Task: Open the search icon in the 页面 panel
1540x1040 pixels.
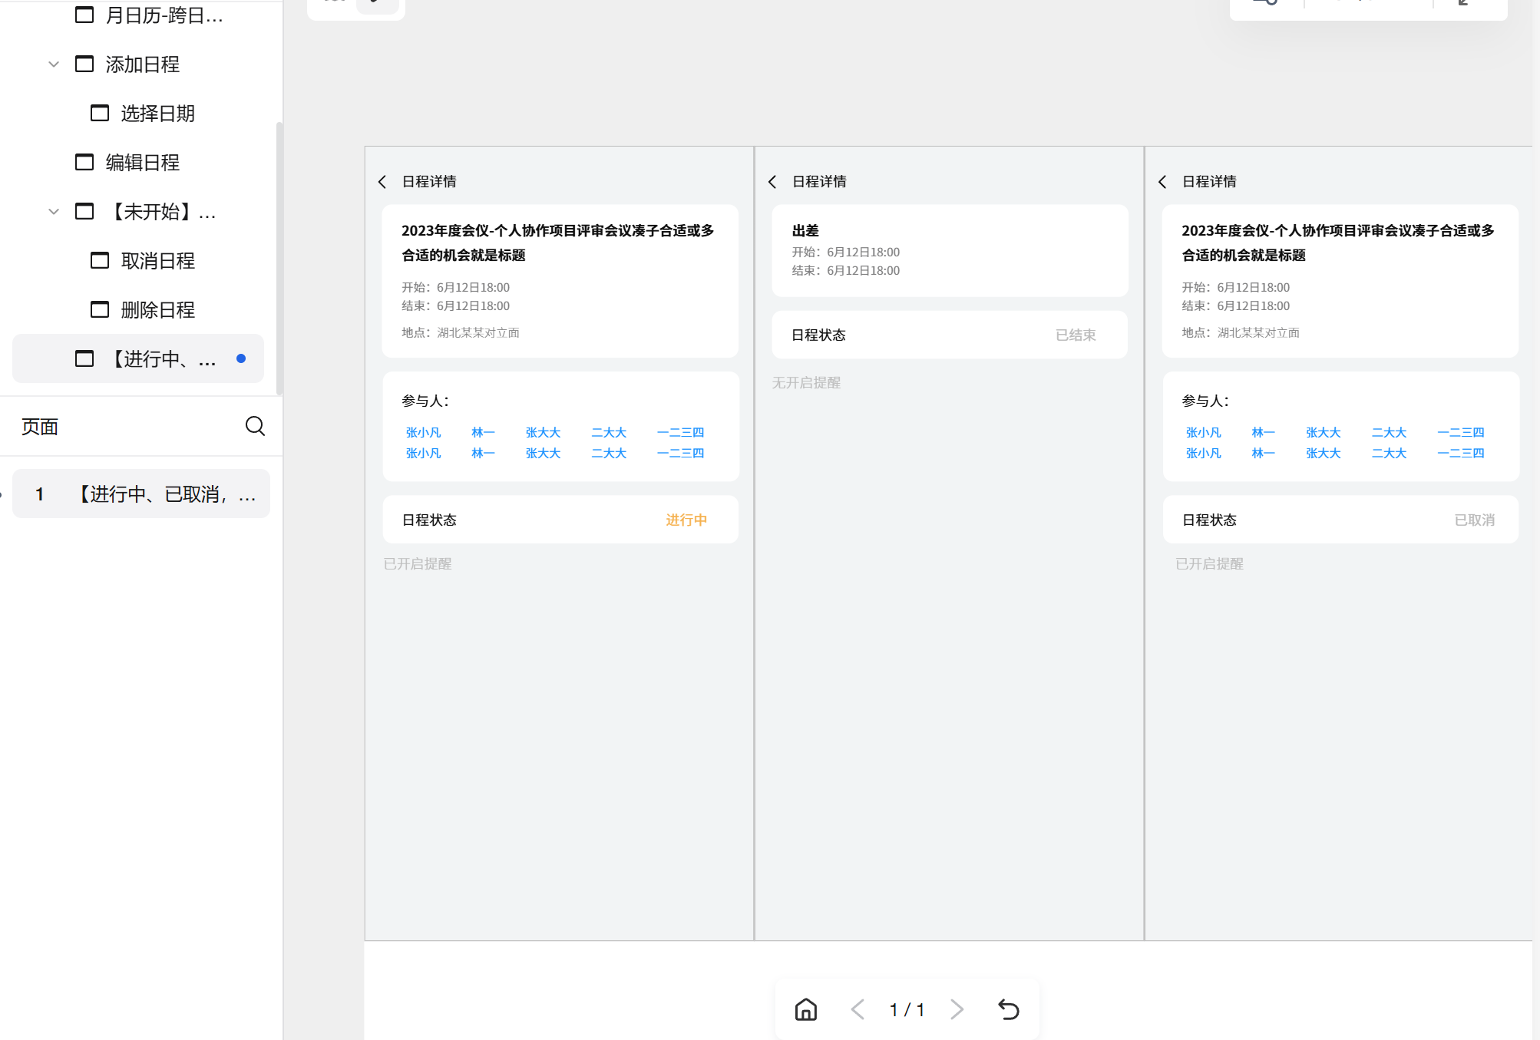Action: click(255, 426)
